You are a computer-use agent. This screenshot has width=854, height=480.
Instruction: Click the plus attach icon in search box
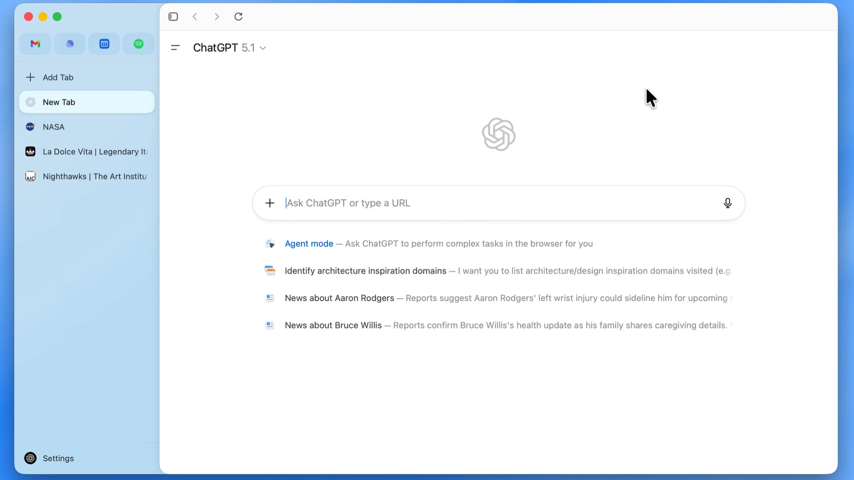tap(270, 203)
